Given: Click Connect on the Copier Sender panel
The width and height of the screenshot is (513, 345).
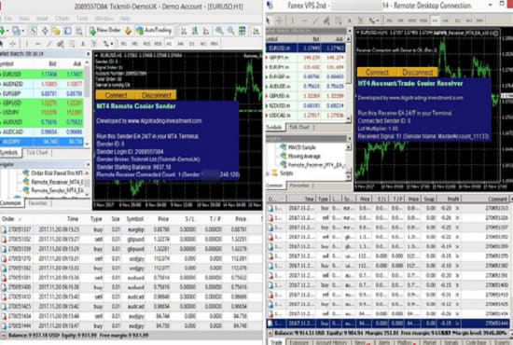Looking at the screenshot, I should 116,95.
